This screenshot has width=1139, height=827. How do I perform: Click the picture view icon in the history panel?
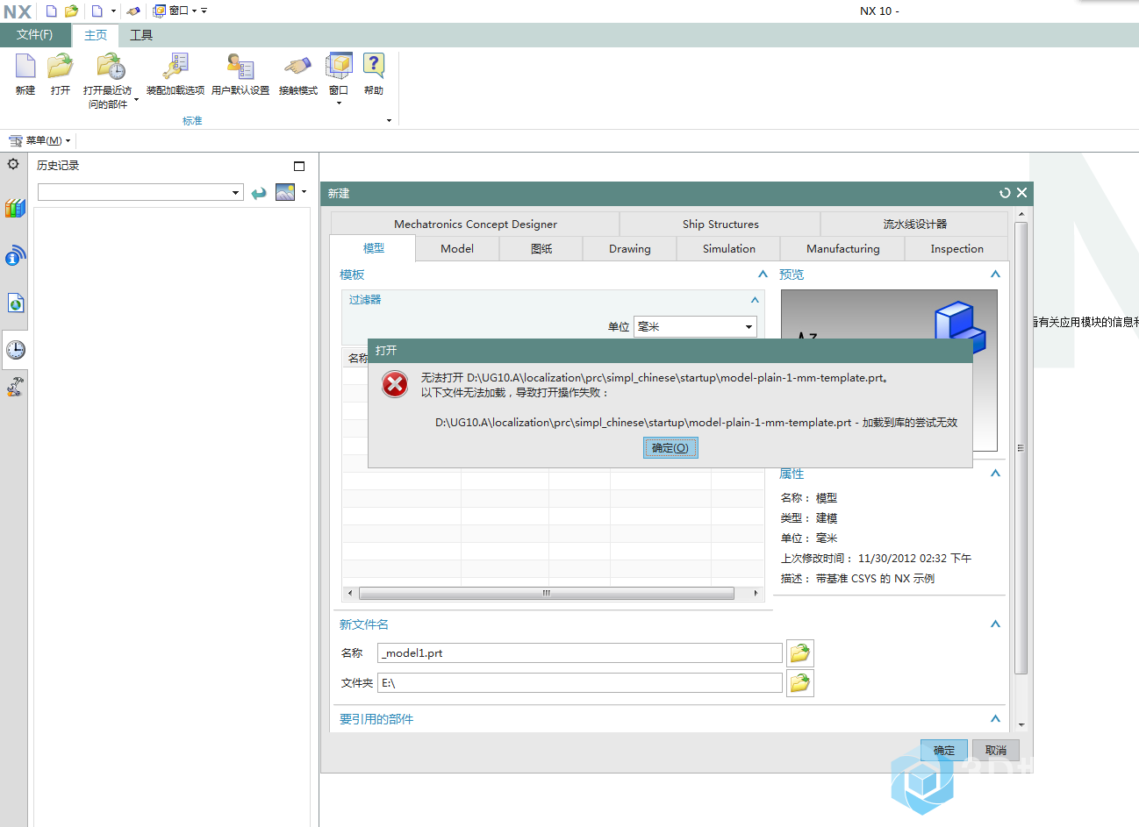[x=285, y=192]
